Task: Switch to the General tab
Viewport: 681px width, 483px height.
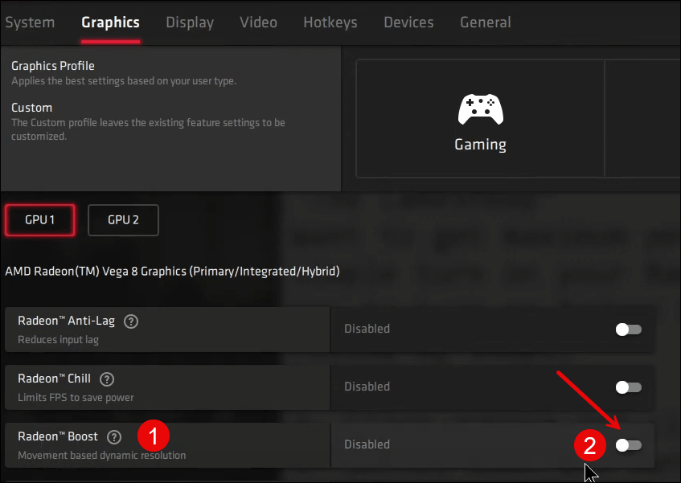Action: tap(485, 23)
